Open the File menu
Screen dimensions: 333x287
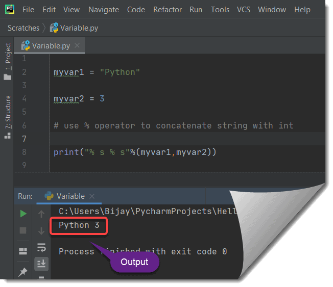pyautogui.click(x=28, y=10)
